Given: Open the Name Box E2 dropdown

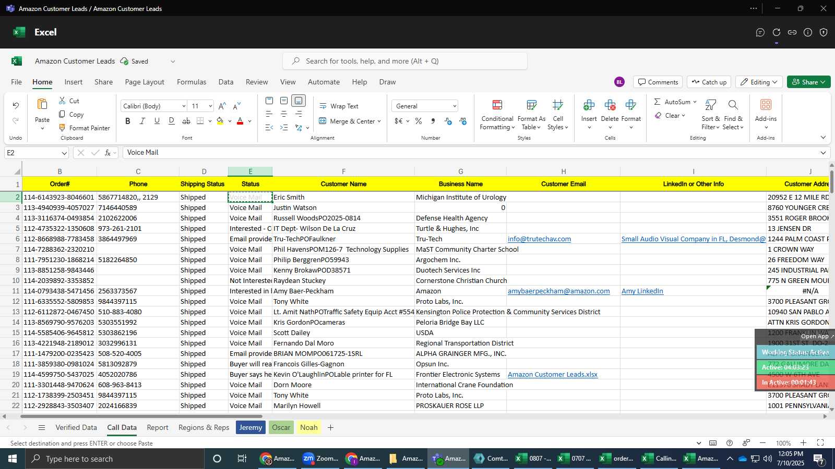Looking at the screenshot, I should 64,153.
